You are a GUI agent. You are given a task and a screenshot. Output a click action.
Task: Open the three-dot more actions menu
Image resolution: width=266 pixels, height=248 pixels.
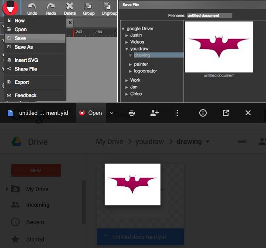click(x=177, y=113)
